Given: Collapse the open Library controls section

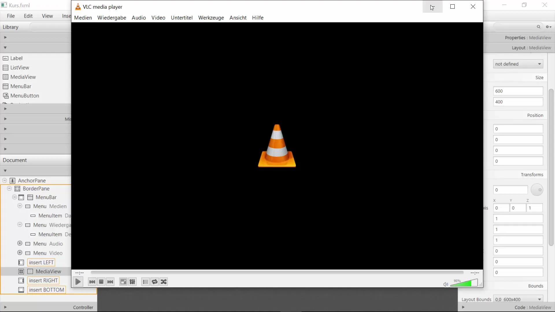Looking at the screenshot, I should click(x=5, y=48).
